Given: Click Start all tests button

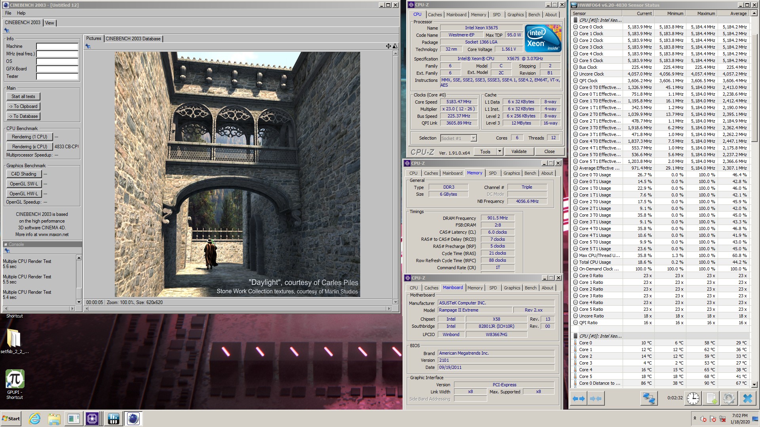Looking at the screenshot, I should [23, 96].
